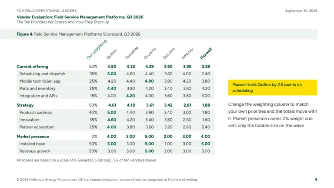Click Quillon's 4.60 Innovation score
The image size is (334, 188).
tap(112, 120)
